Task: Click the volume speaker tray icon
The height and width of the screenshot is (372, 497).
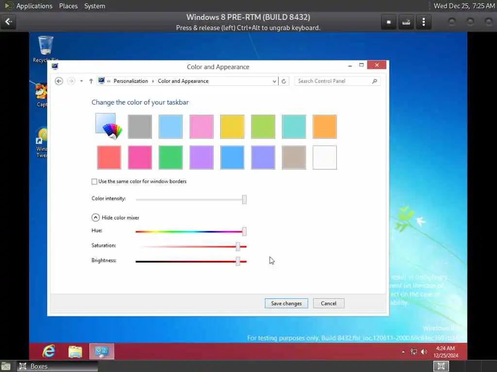Action: 424,352
